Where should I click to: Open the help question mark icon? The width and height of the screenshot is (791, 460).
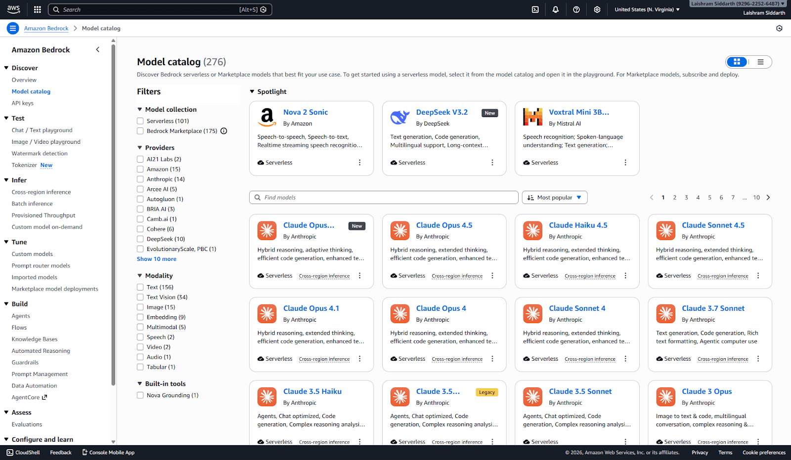point(576,9)
